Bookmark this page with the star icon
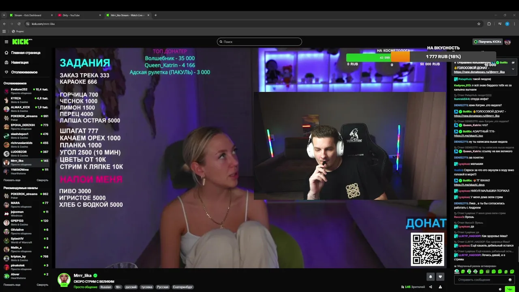The height and width of the screenshot is (292, 519). point(479,24)
